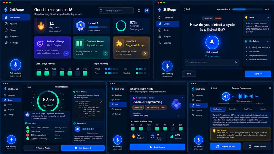The width and height of the screenshot is (274, 154).
Task: Click the Ask anything microphone in the Dynamic Programming window
Action: (199, 140)
